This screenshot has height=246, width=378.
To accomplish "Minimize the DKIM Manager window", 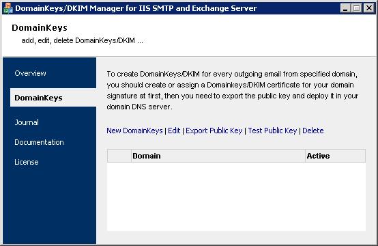I will click(x=345, y=8).
